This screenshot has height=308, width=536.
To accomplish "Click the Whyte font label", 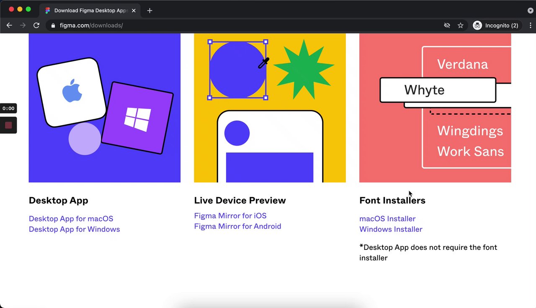I will [424, 90].
